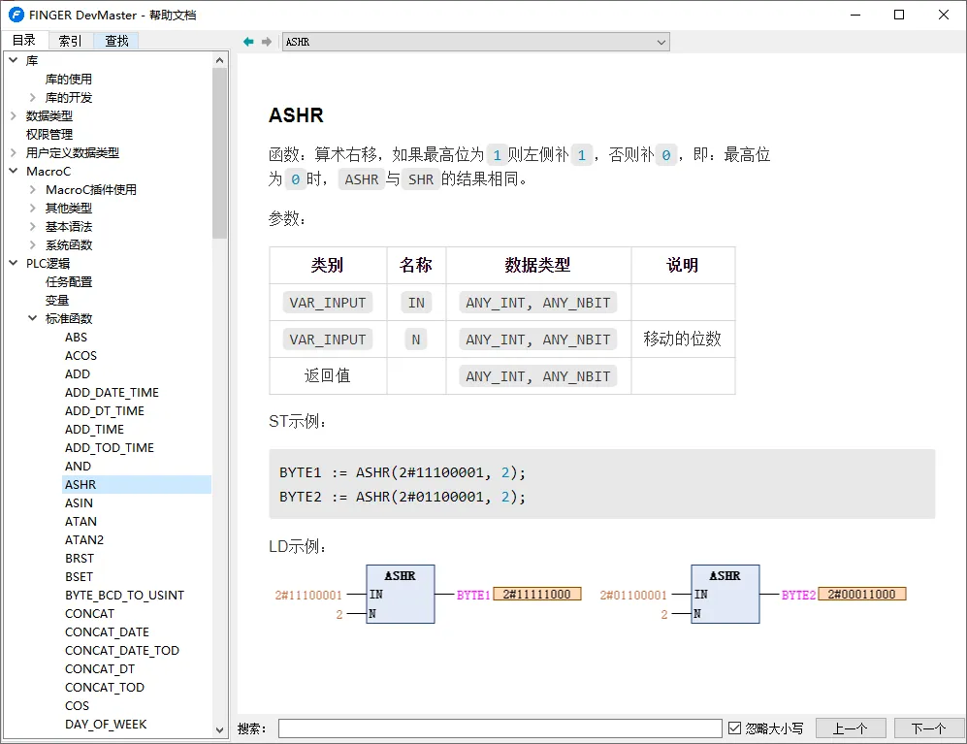Viewport: 967px width, 744px height.
Task: Click the second ASHR LD block
Action: tap(725, 594)
